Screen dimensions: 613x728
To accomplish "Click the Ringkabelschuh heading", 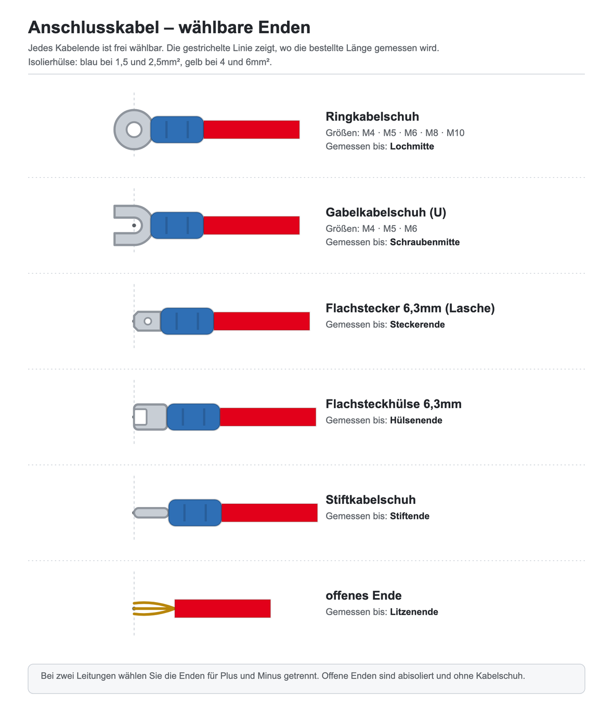I will coord(372,116).
